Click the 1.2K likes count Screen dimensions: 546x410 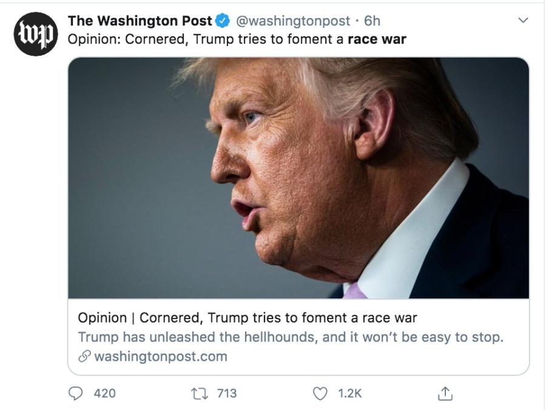click(x=349, y=394)
